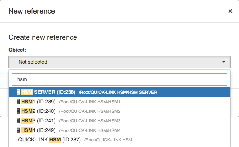Choose HSM1 (ID:239) option
Viewport: 239px width, 147px height.
point(119,102)
